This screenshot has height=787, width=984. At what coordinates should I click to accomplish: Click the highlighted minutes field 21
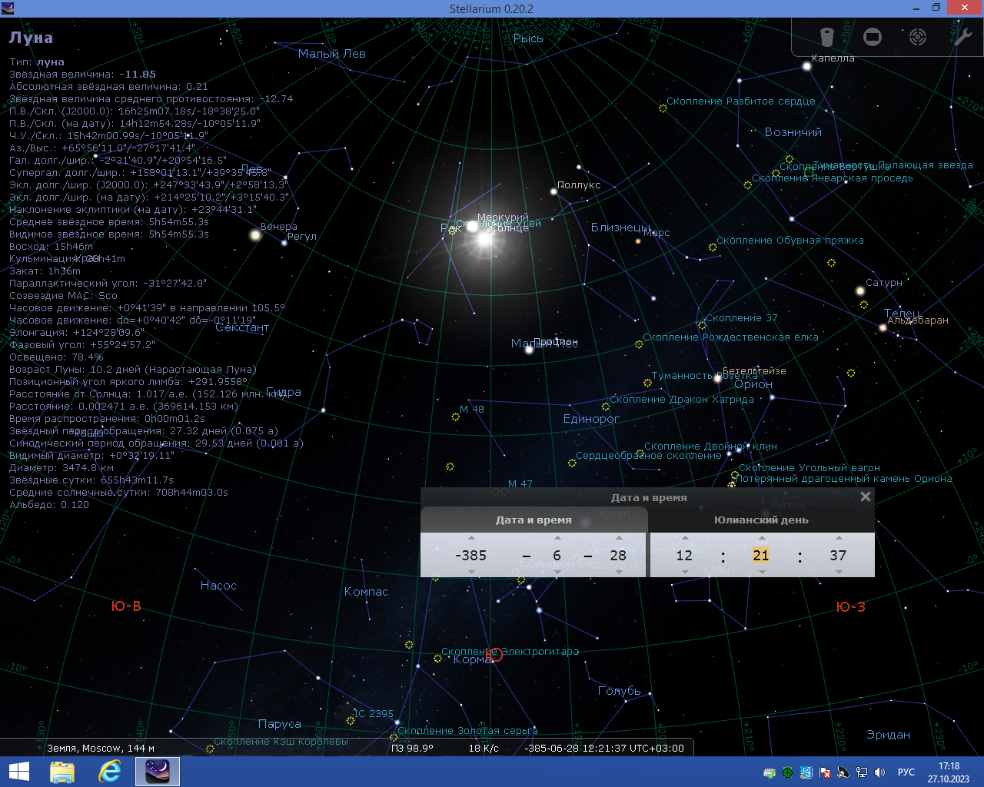point(761,555)
